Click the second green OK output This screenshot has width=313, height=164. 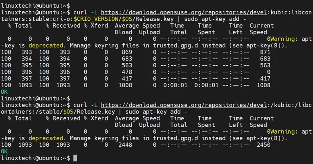[x=4, y=151]
